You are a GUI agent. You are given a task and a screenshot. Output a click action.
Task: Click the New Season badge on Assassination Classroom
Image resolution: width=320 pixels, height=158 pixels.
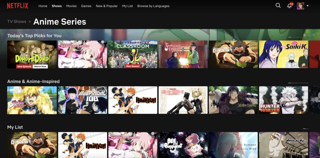click(132, 66)
